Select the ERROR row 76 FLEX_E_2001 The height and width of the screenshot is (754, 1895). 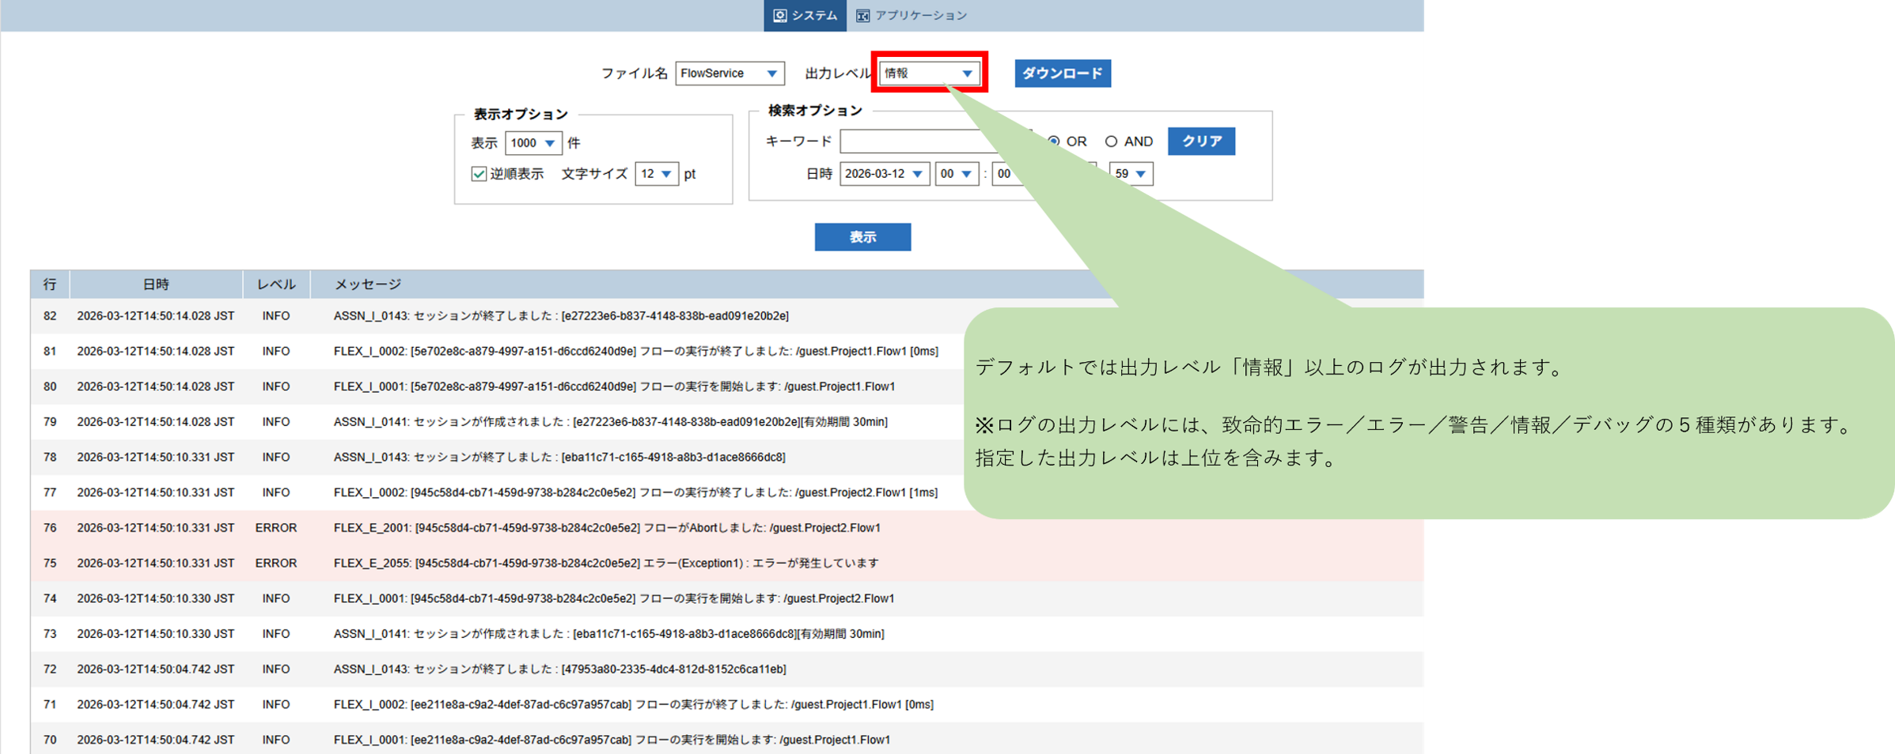point(475,527)
